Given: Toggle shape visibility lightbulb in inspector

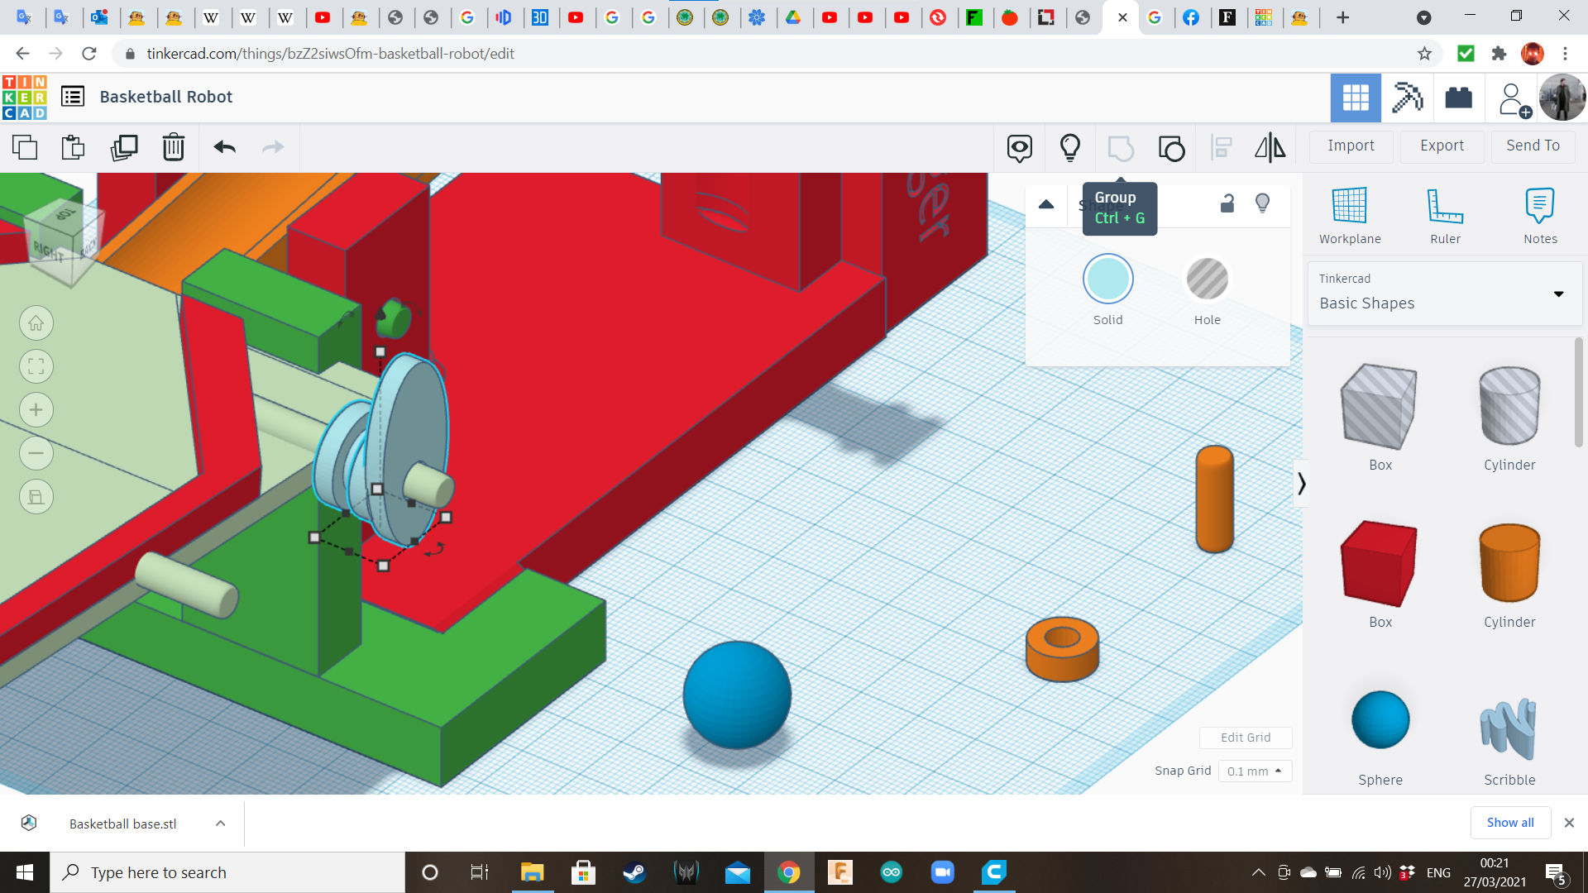Looking at the screenshot, I should click(x=1262, y=203).
